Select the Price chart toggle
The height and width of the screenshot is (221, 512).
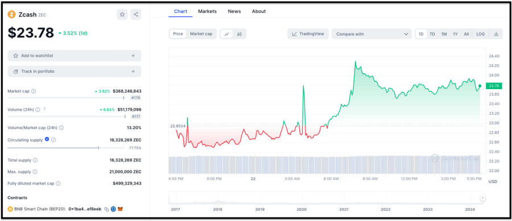click(178, 34)
